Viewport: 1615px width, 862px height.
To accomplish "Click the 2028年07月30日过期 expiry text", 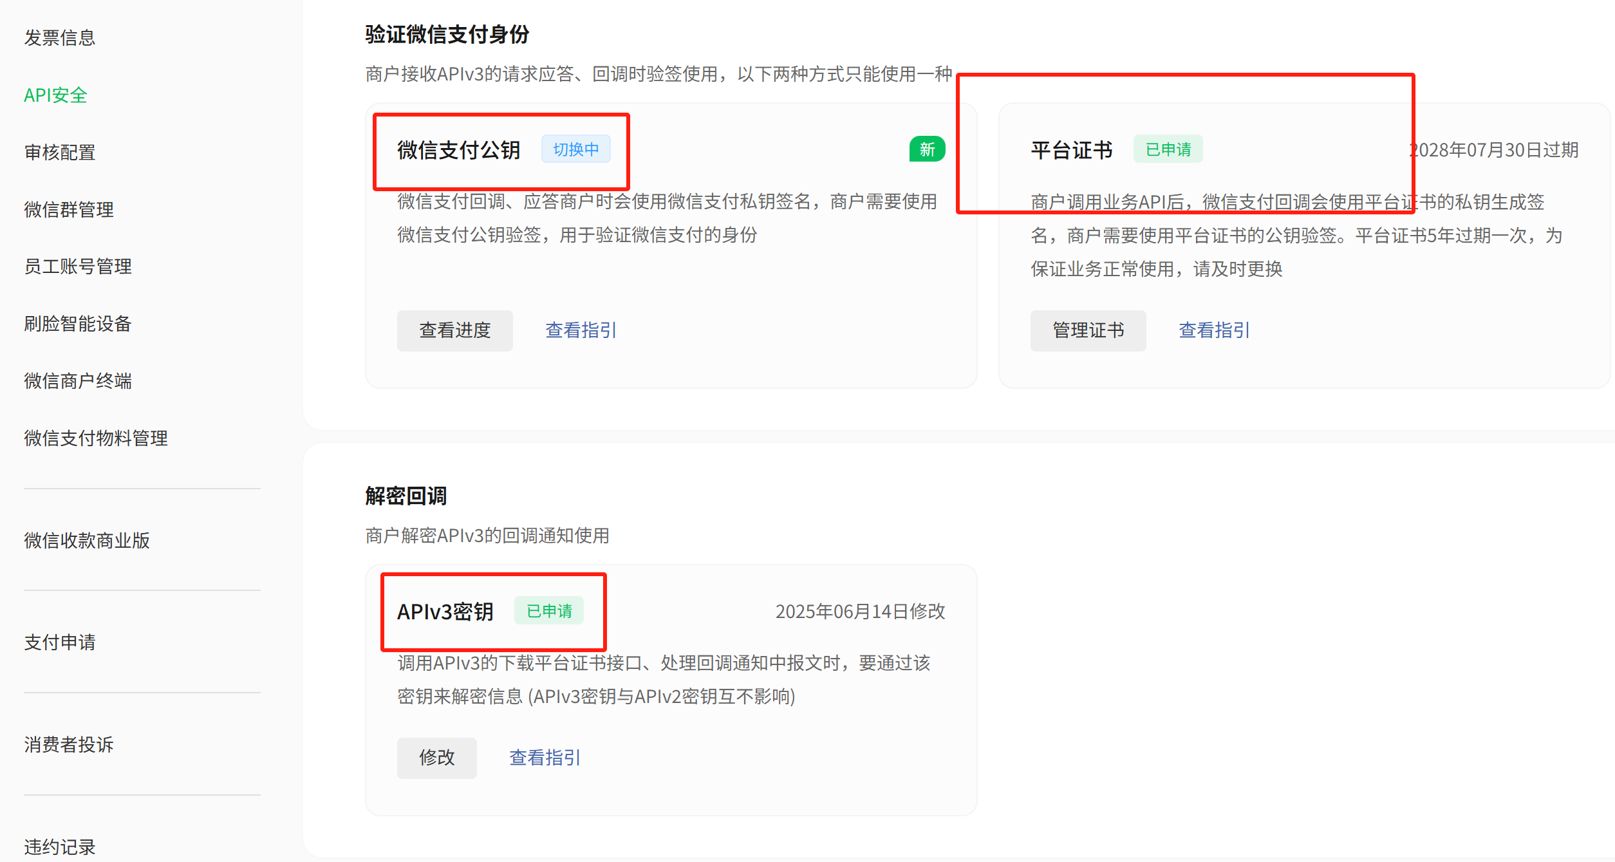I will point(1493,150).
